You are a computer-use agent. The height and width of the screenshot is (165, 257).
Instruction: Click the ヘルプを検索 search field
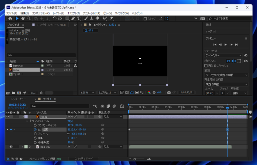(230, 19)
